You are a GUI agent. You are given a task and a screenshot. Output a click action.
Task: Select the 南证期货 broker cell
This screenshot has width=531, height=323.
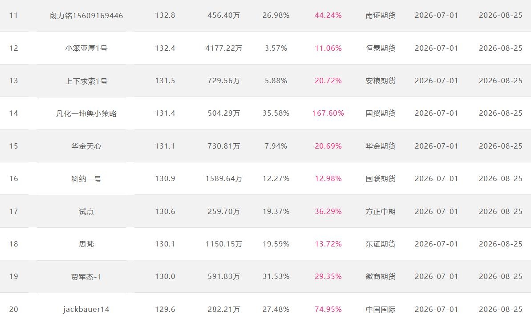pos(381,16)
